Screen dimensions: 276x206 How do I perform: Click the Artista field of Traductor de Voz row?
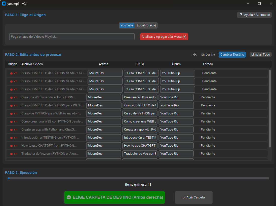click(104, 154)
